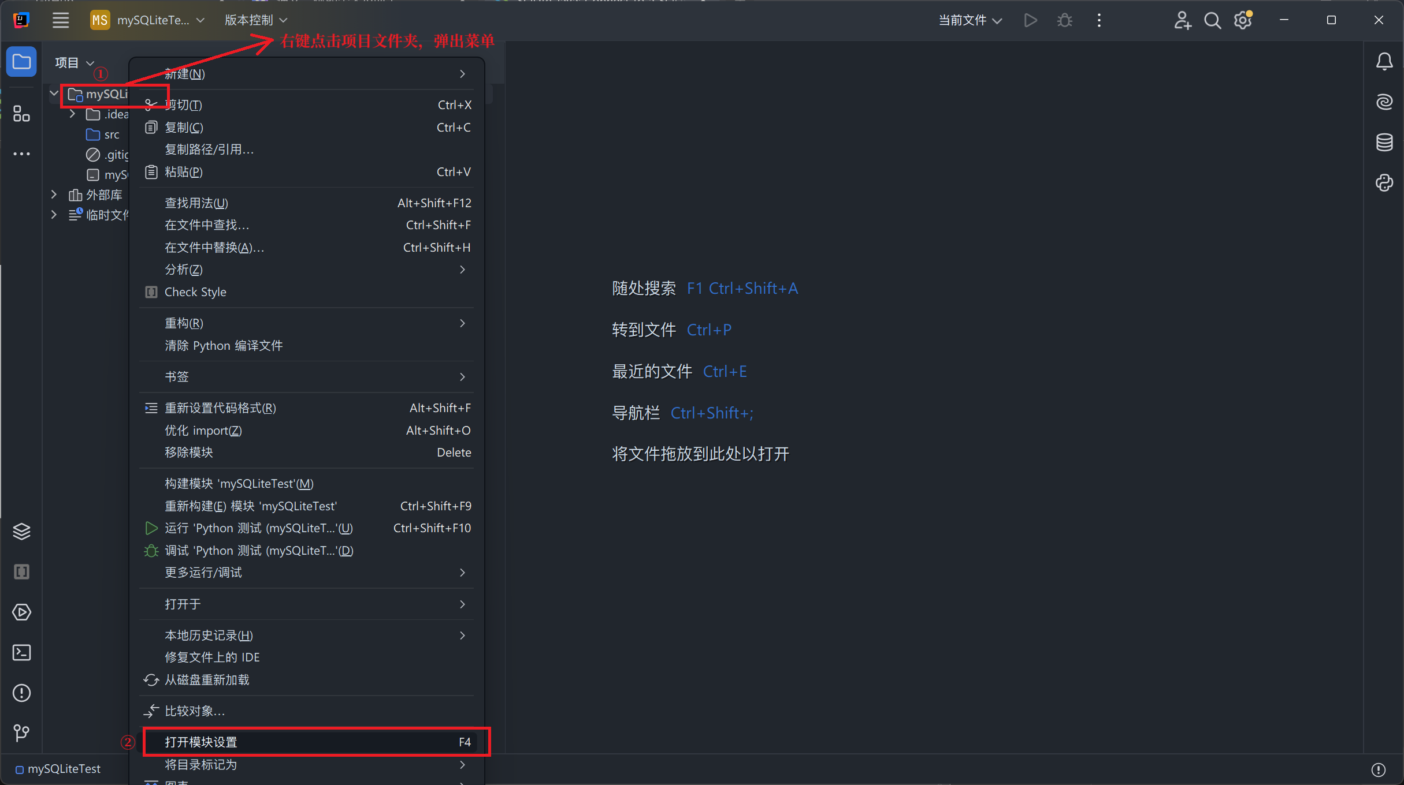Open the Problems tool window icon
Viewport: 1404px width, 785px height.
point(21,693)
